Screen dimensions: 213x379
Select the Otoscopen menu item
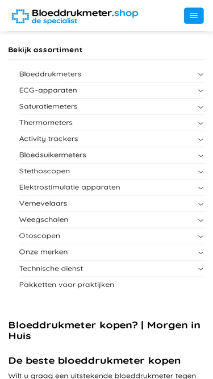click(x=39, y=236)
